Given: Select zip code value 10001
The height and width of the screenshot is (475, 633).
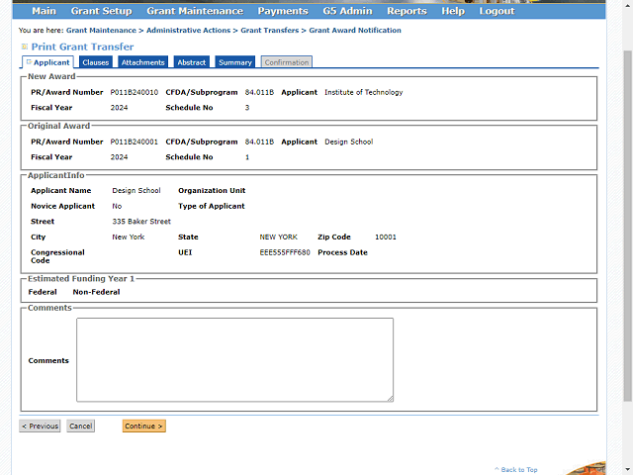Looking at the screenshot, I should (x=386, y=237).
